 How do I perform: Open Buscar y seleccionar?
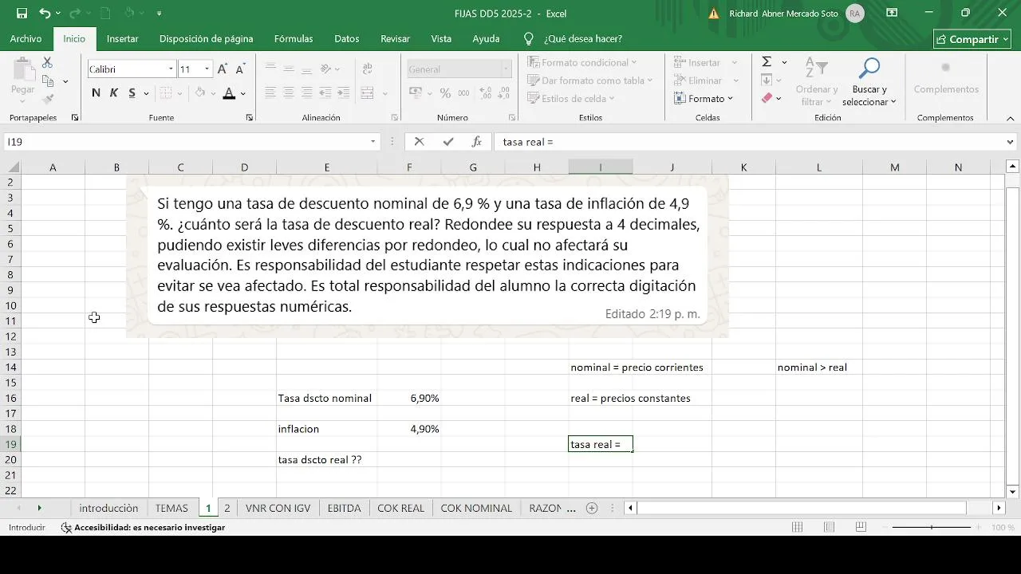[869, 81]
